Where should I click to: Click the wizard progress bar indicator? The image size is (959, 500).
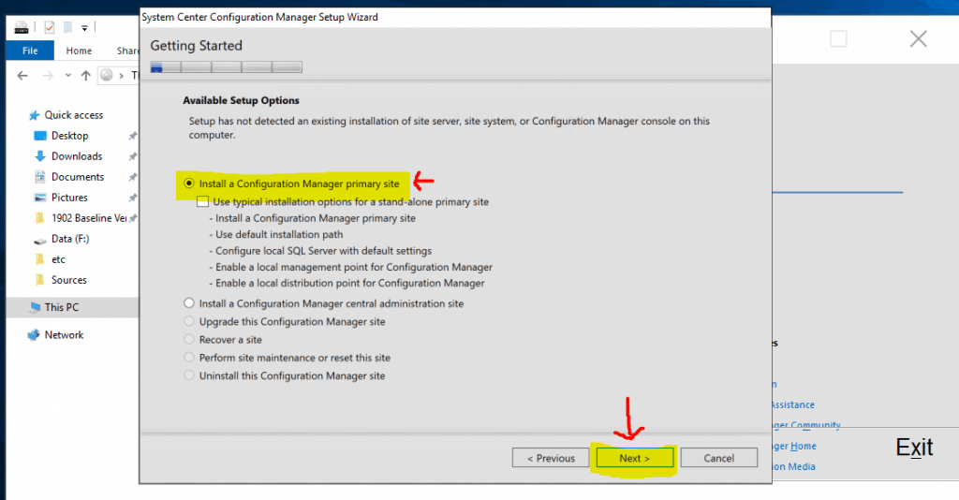pos(227,66)
